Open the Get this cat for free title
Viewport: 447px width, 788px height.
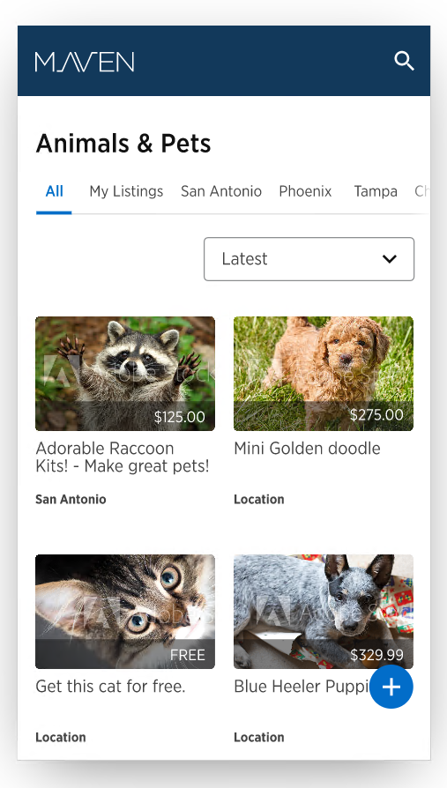pos(110,686)
